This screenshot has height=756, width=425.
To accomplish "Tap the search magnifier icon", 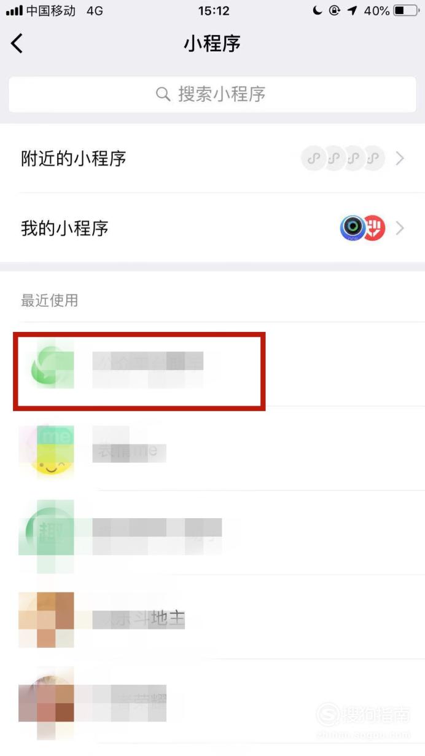I will (163, 94).
